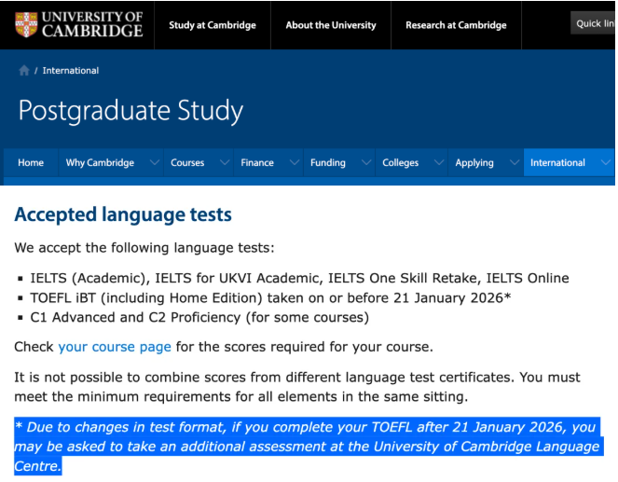Select the Home navigation tab
Viewport: 618px width, 482px height.
31,162
